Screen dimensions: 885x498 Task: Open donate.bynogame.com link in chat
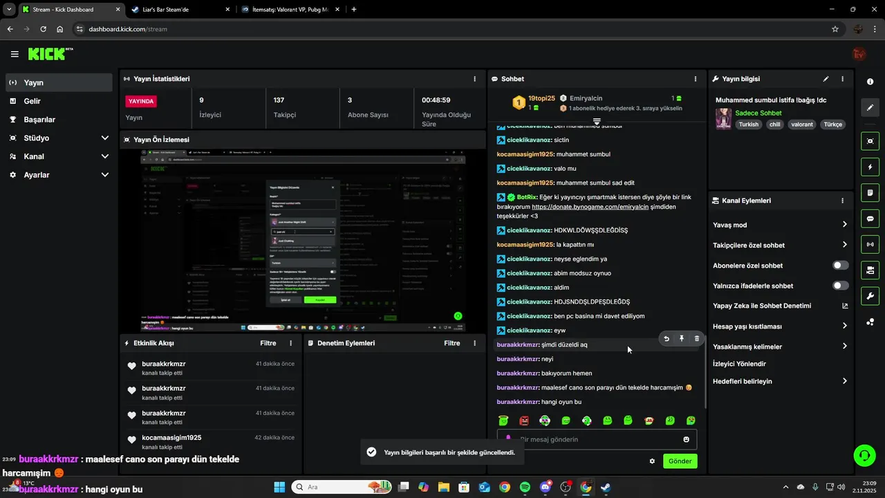(x=590, y=207)
